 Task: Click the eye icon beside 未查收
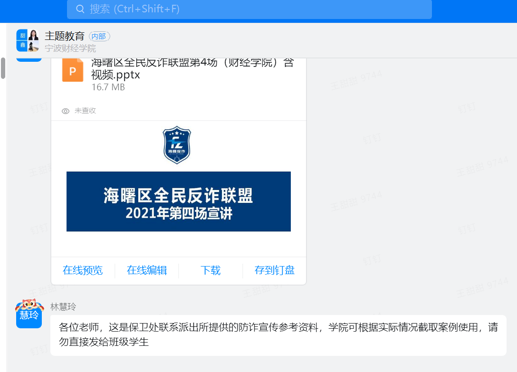[66, 111]
